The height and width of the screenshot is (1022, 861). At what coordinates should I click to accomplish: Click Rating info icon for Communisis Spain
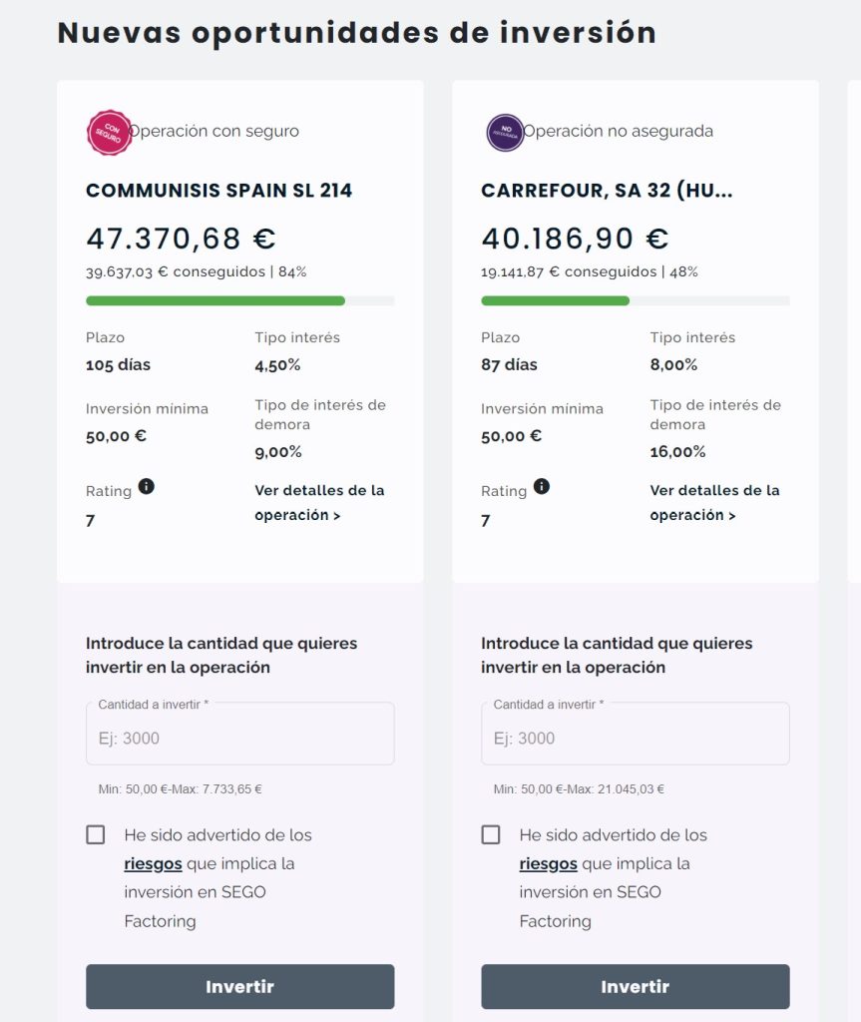click(147, 487)
